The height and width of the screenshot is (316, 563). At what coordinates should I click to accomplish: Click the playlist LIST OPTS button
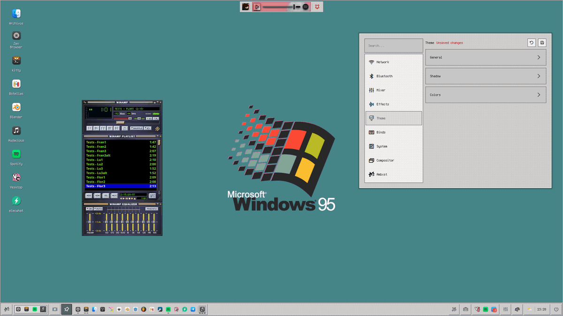click(x=152, y=196)
